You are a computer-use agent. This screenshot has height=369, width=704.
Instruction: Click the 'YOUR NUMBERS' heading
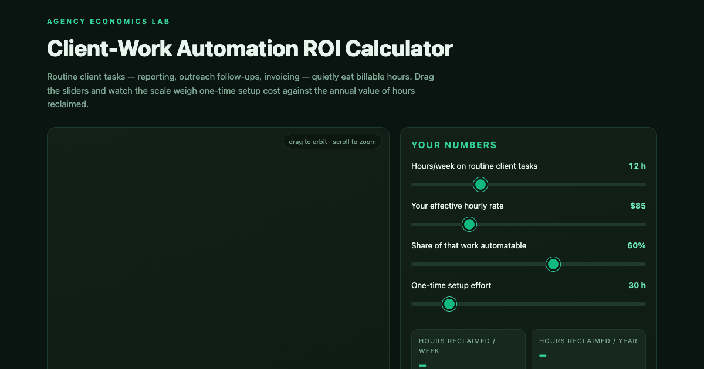454,145
